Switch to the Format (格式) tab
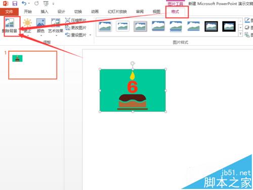253x190 pixels. point(175,12)
